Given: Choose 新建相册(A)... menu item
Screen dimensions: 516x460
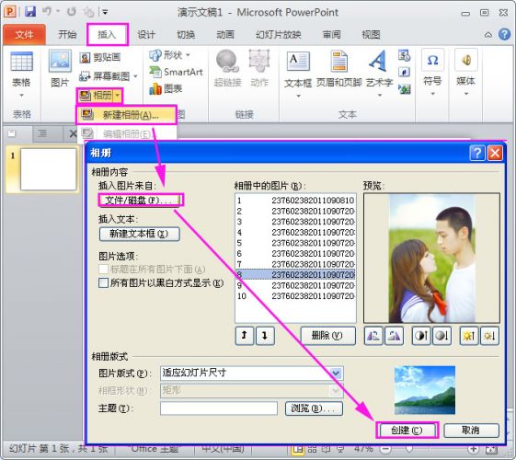Looking at the screenshot, I should 126,115.
